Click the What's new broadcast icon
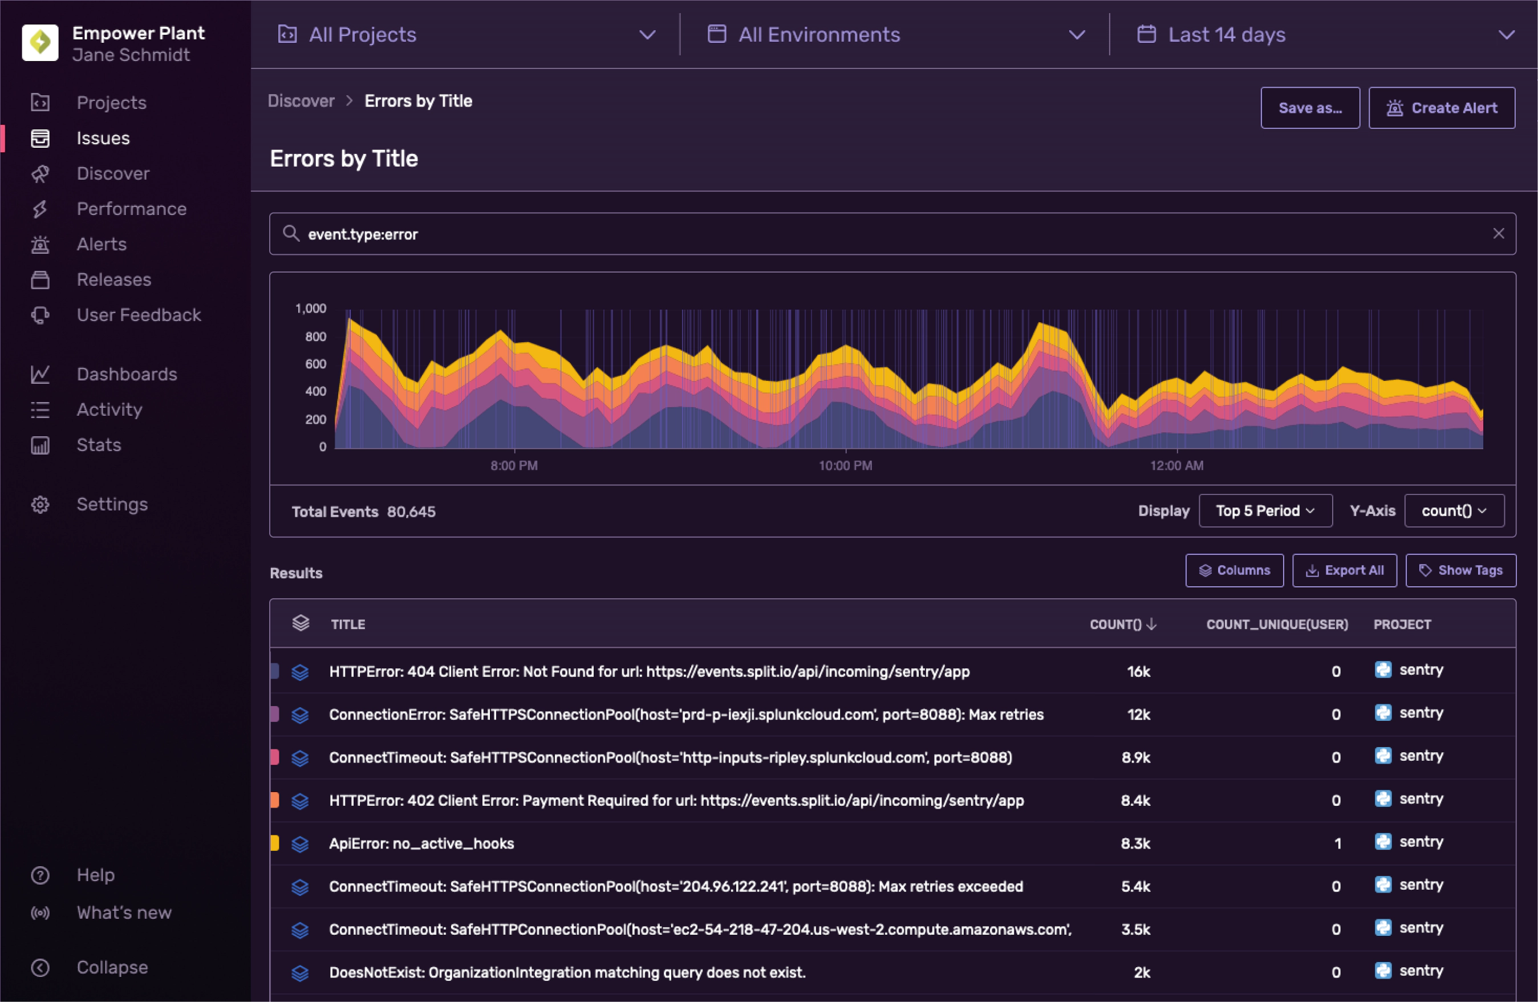The width and height of the screenshot is (1538, 1002). tap(40, 913)
